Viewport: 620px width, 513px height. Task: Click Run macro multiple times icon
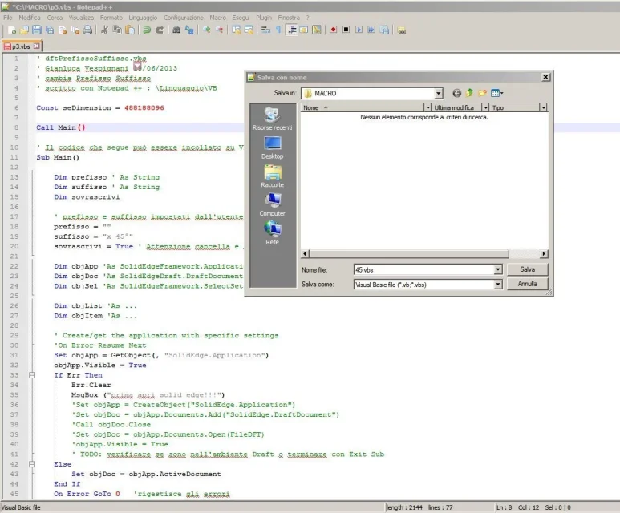pos(371,30)
